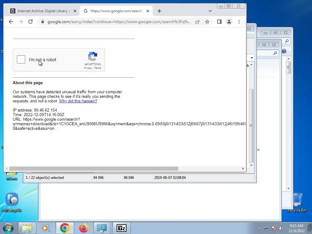
Task: Click the google.com/sorry address bar
Action: click(119, 22)
